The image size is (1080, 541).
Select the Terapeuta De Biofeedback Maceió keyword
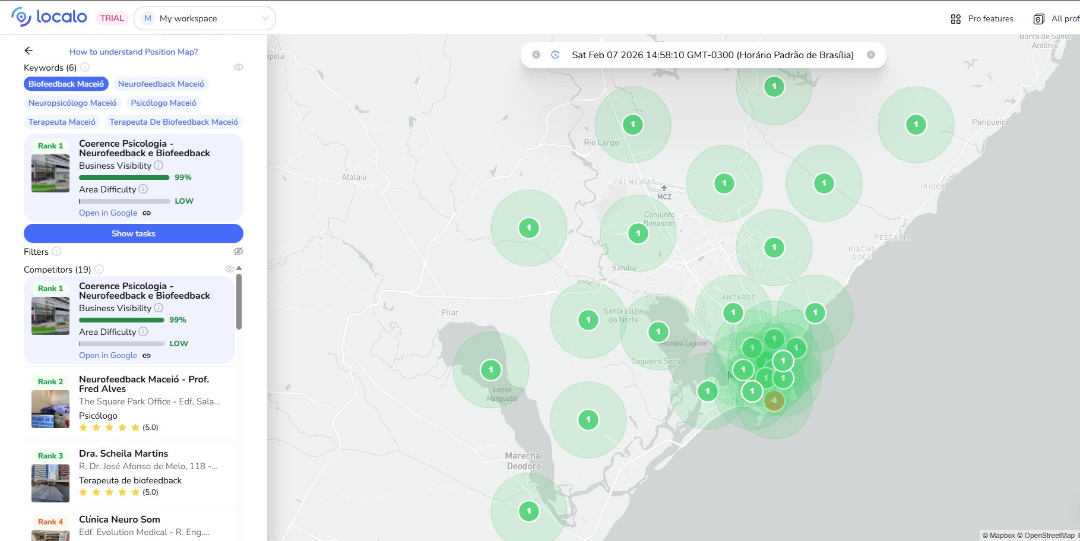(x=173, y=122)
